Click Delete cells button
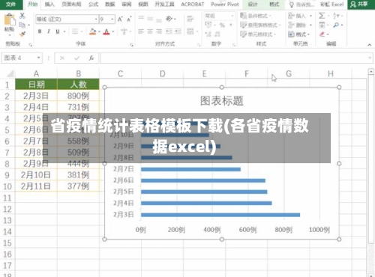Screen dimensions: 375x277 point(300,25)
